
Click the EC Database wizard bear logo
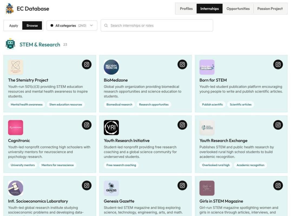coord(9,9)
